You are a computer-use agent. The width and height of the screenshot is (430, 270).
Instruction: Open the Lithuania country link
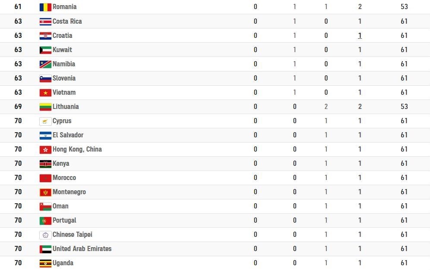pos(66,106)
